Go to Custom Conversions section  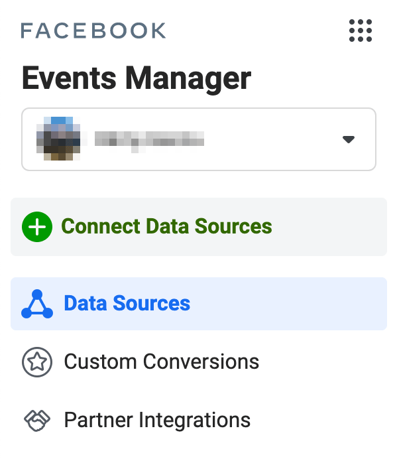point(199,362)
